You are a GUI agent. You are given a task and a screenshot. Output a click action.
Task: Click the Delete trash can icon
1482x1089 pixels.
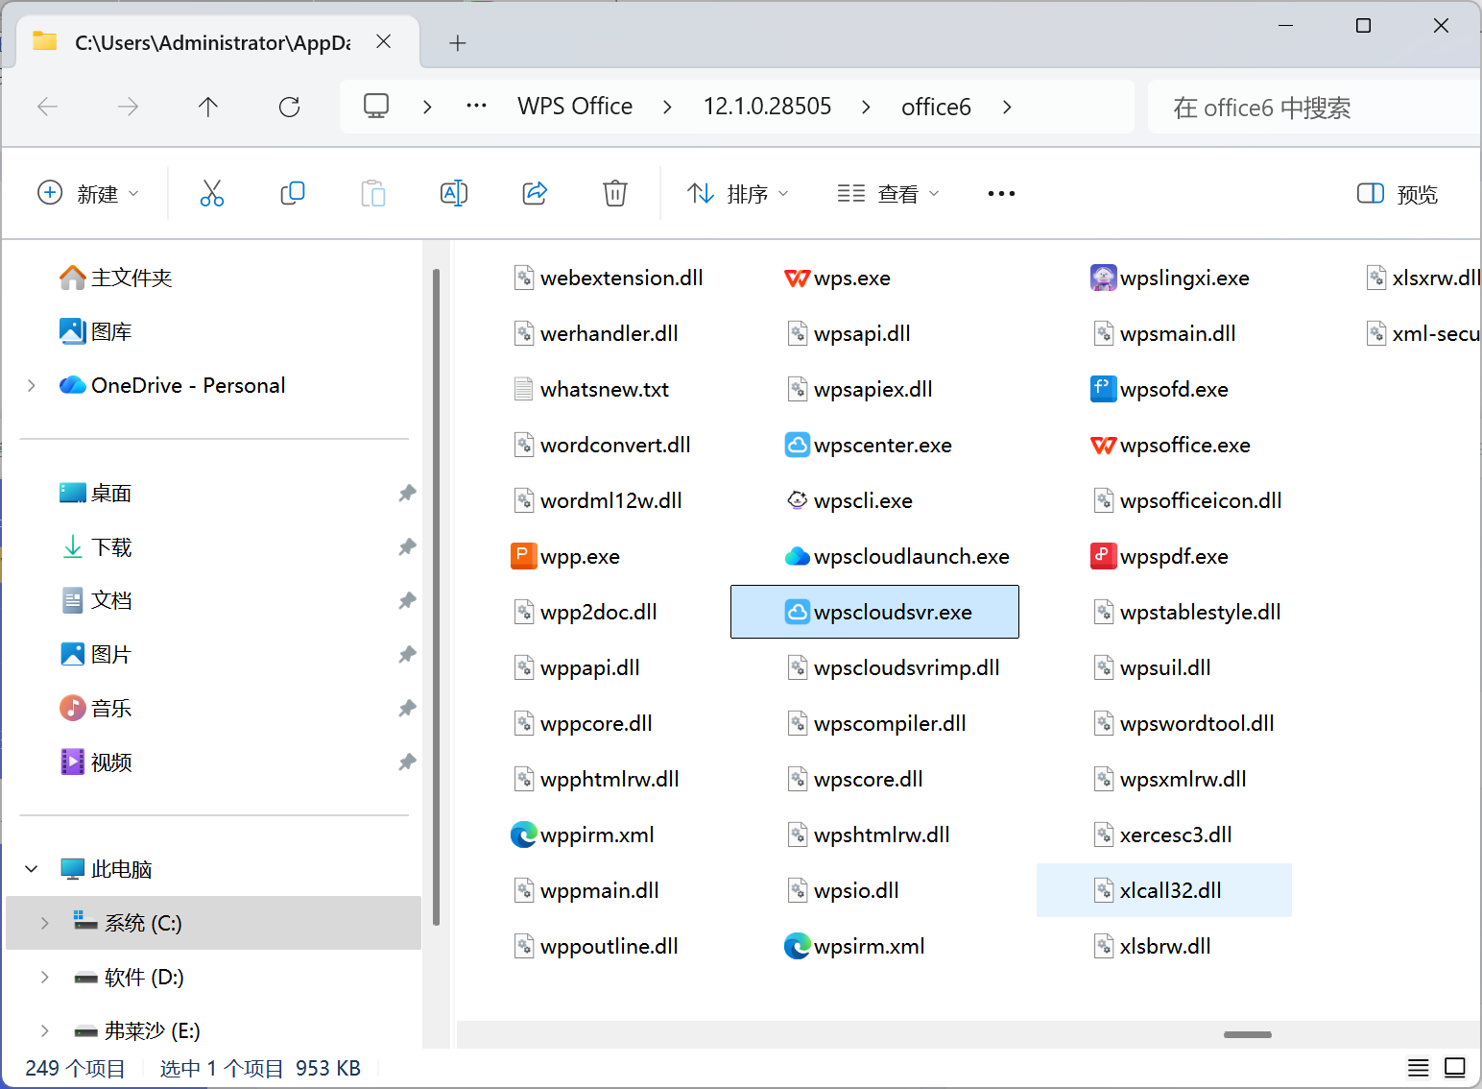click(615, 193)
